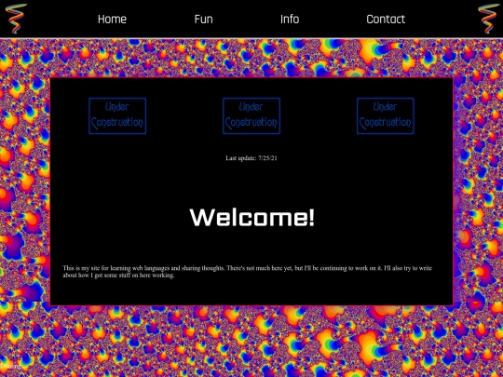Open the Info navigation link
The width and height of the screenshot is (503, 377).
tap(290, 20)
